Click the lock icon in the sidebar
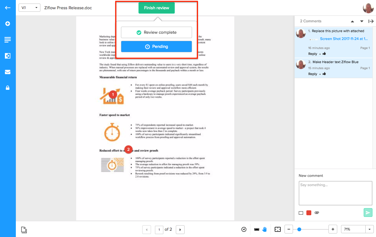The width and height of the screenshot is (376, 237). [8, 88]
